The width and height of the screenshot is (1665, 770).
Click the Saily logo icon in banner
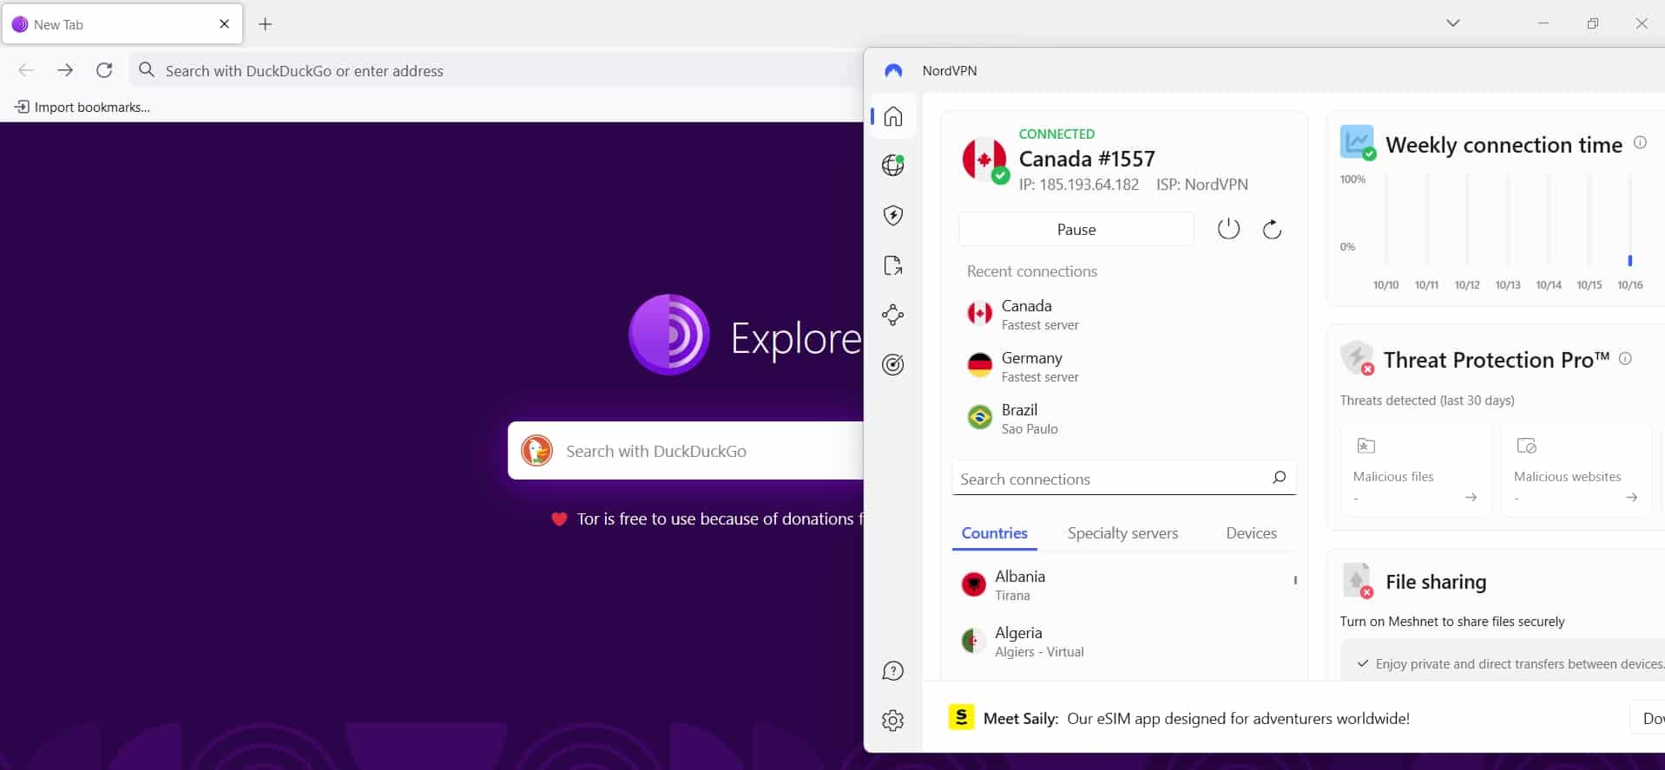961,717
